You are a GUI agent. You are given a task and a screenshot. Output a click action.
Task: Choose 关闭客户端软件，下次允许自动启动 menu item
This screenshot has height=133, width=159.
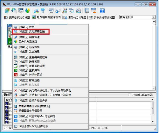(50, 91)
